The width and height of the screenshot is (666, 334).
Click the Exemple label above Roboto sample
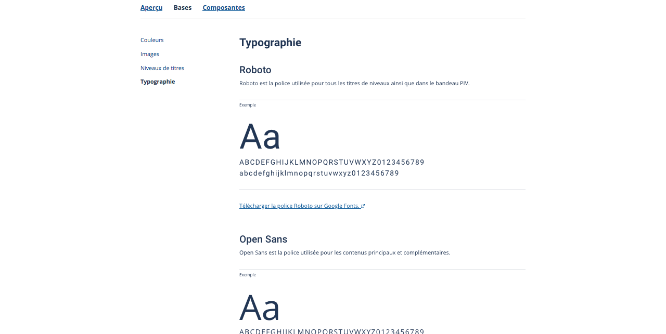[248, 105]
